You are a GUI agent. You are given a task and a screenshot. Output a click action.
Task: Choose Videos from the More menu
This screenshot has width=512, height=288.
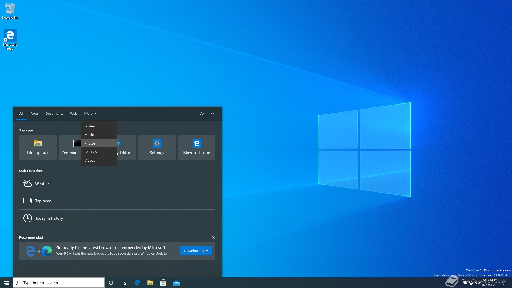[99, 160]
